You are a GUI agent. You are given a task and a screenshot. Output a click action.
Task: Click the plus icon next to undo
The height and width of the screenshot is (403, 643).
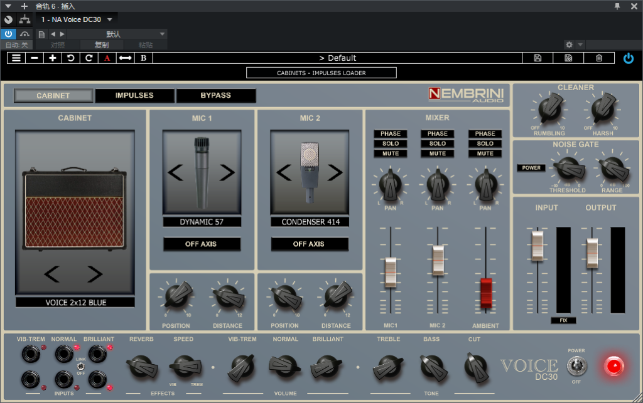(53, 58)
